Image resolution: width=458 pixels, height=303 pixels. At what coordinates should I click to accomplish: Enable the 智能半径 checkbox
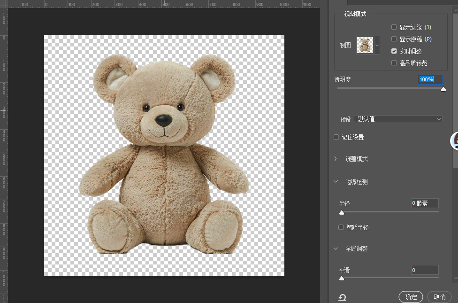tap(341, 227)
